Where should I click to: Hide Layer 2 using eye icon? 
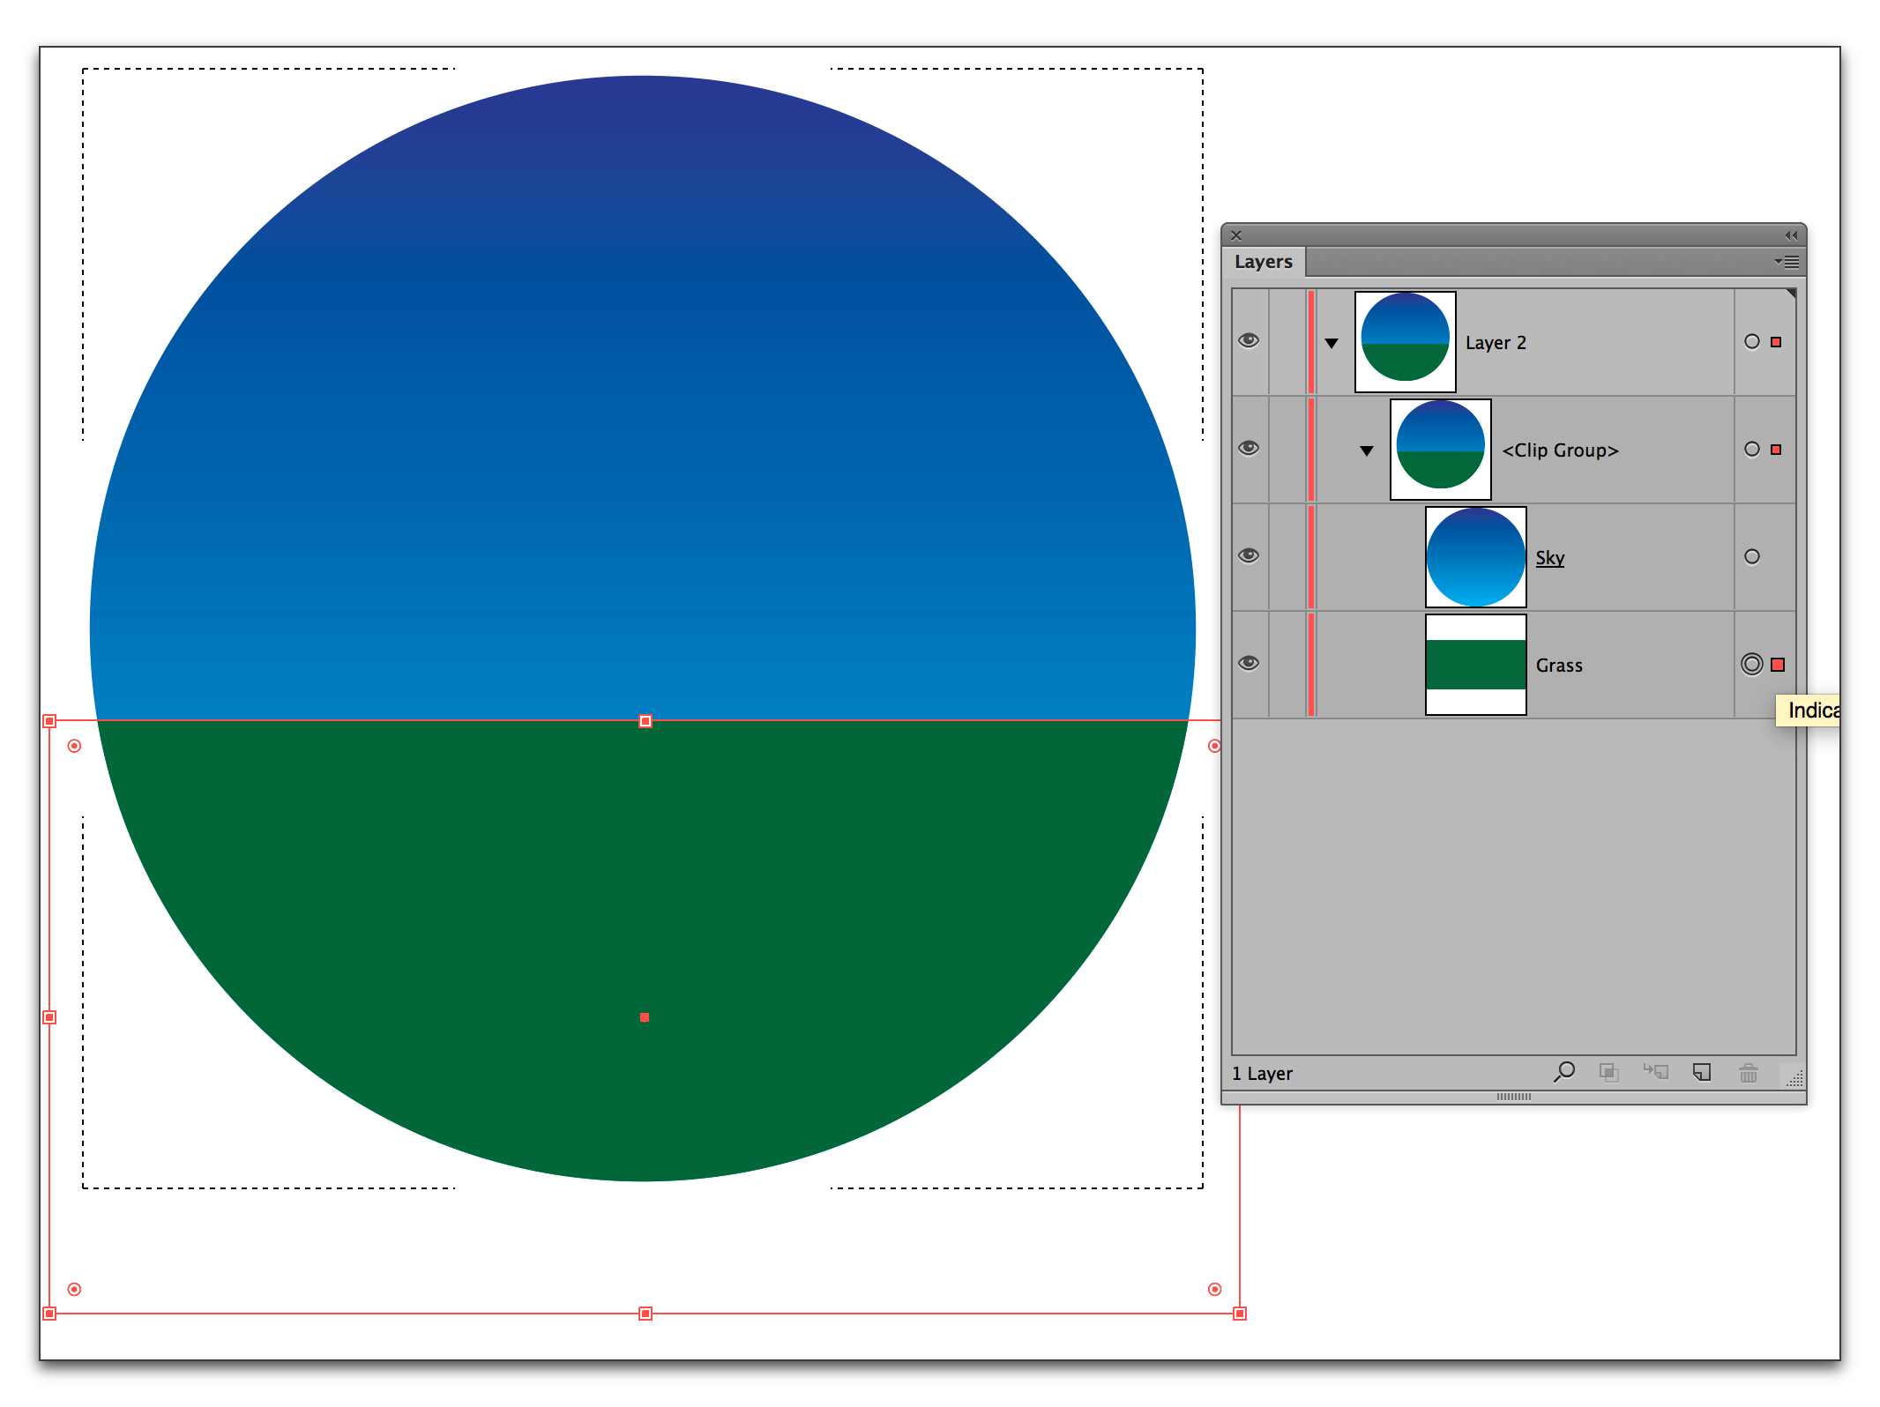click(1249, 340)
